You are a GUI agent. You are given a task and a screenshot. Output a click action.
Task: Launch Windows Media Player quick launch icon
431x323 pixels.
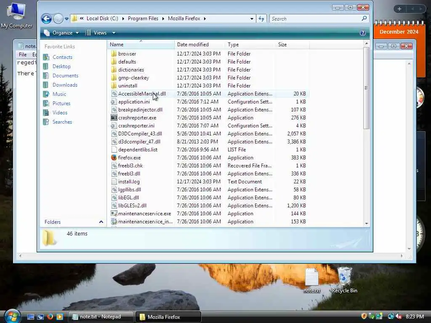click(x=59, y=317)
